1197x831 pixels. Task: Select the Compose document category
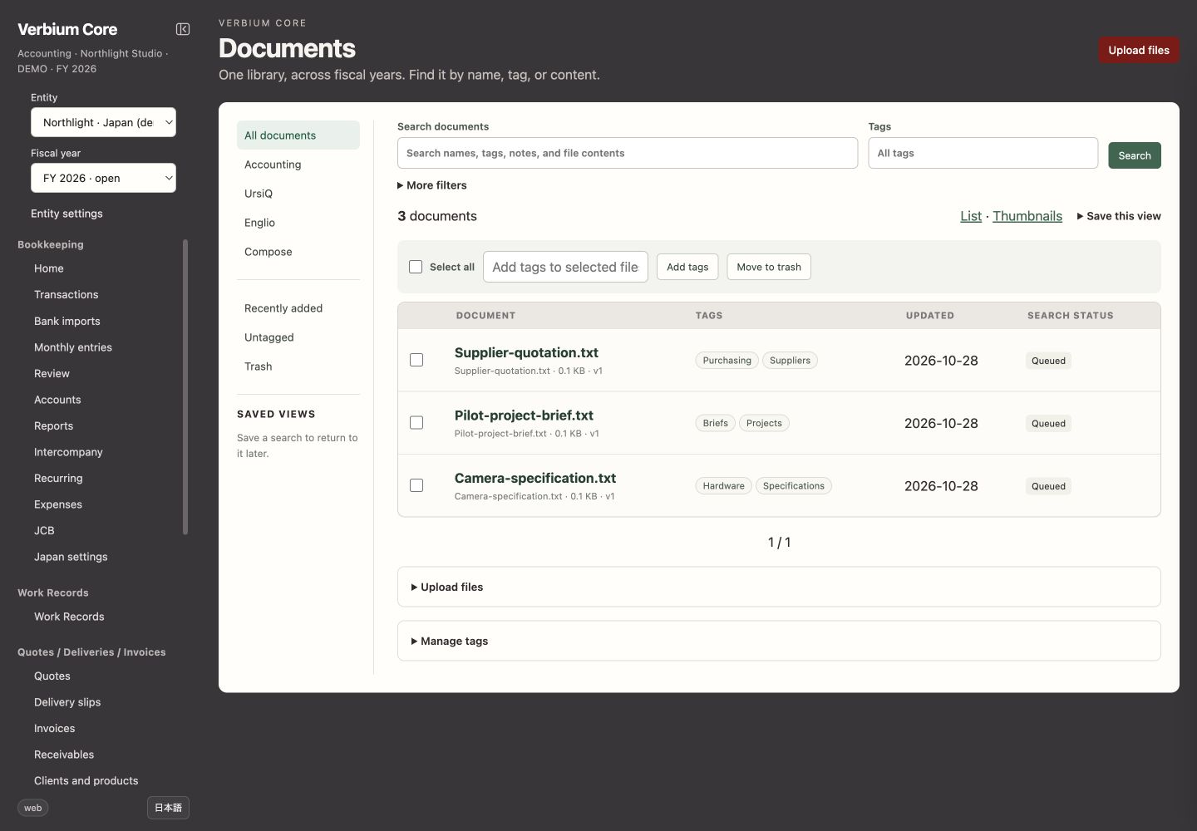[298, 252]
